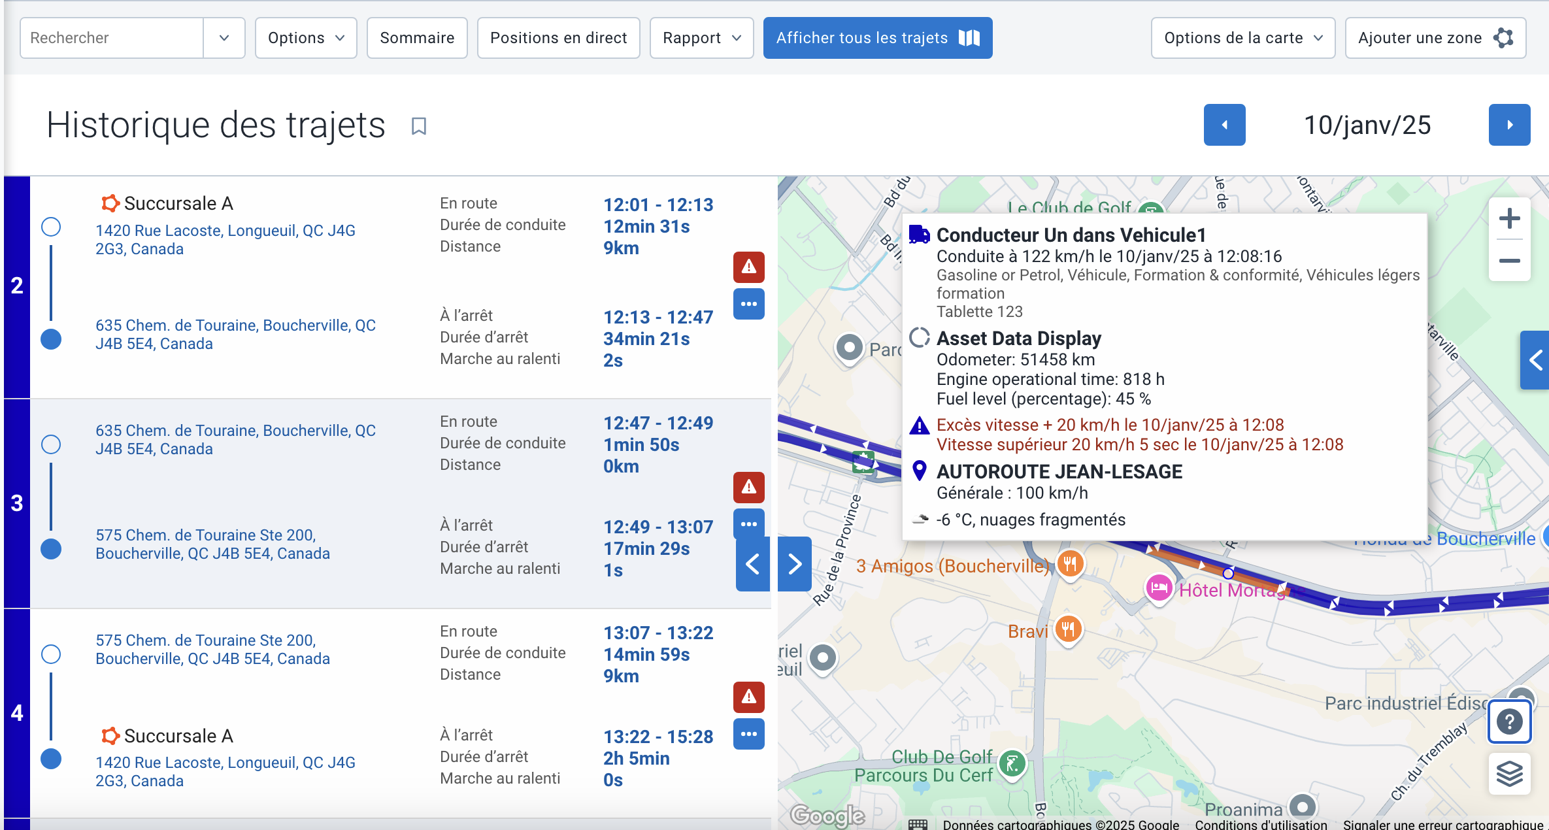
Task: Click Asset Data Display icon
Action: tap(919, 337)
